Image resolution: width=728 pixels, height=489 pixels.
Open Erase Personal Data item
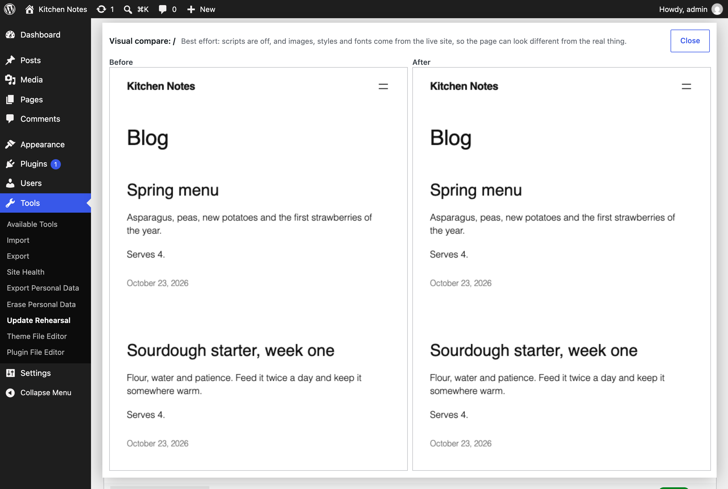pos(41,304)
